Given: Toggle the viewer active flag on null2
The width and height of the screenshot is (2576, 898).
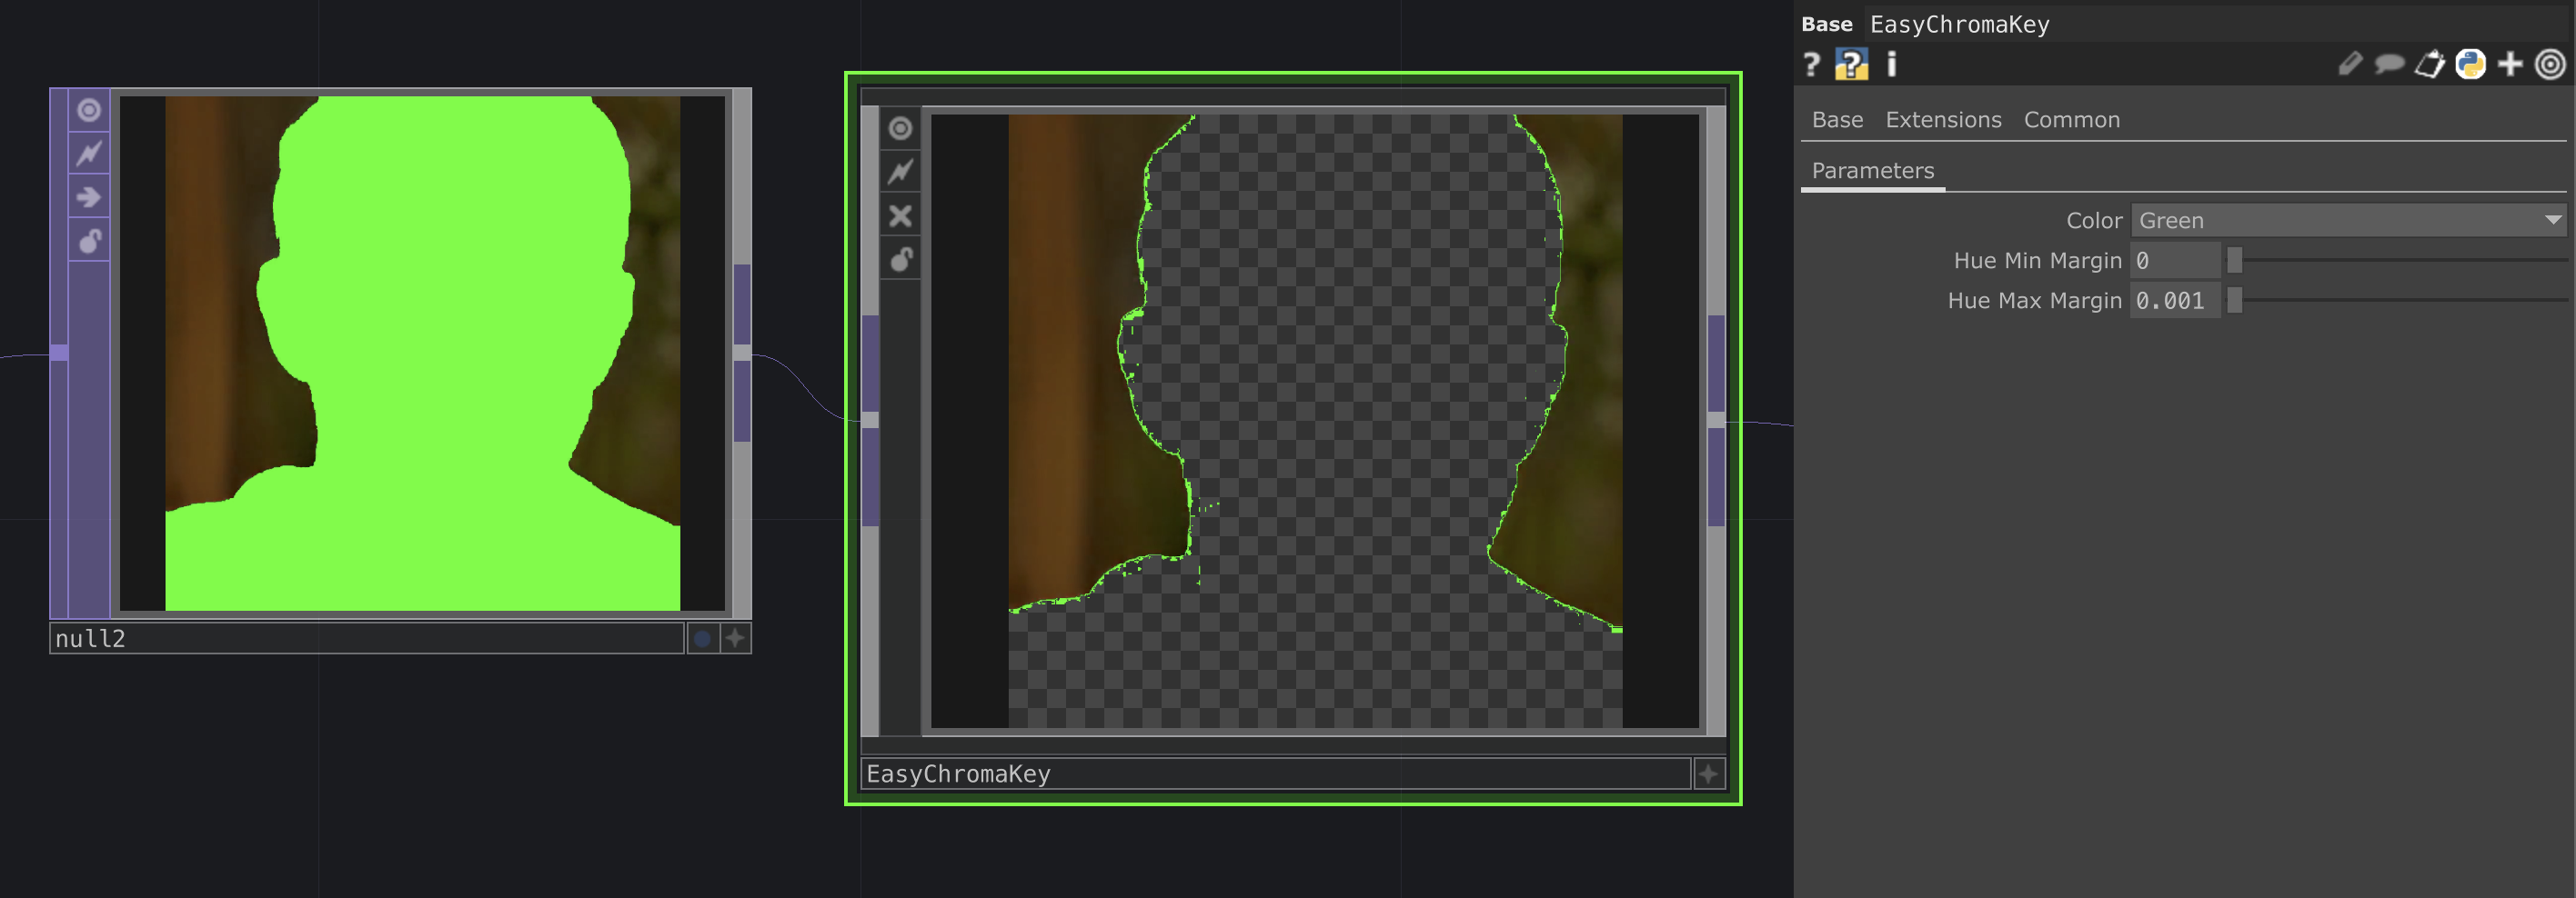Looking at the screenshot, I should point(88,112).
